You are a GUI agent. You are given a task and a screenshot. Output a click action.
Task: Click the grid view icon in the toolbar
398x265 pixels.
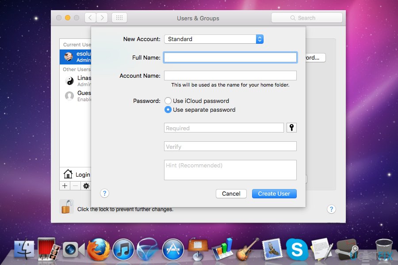coord(119,18)
